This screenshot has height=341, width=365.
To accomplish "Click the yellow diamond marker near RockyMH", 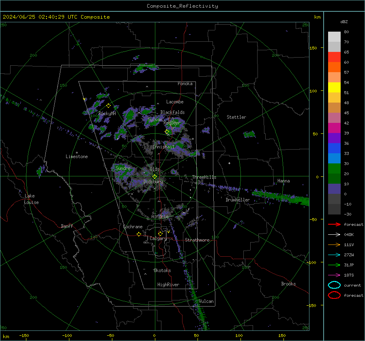I will coord(108,106).
